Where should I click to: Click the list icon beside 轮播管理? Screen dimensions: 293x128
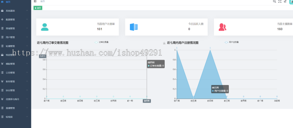[2, 46]
